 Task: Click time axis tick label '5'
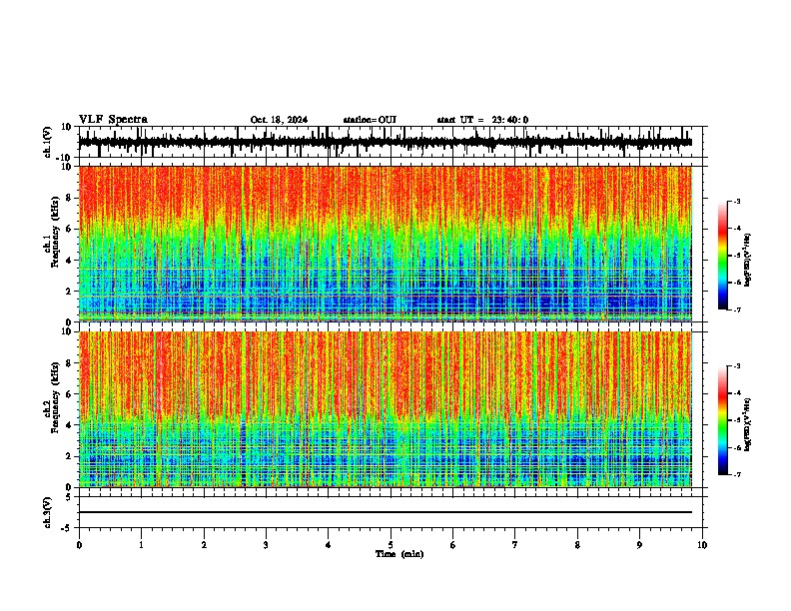click(x=391, y=545)
